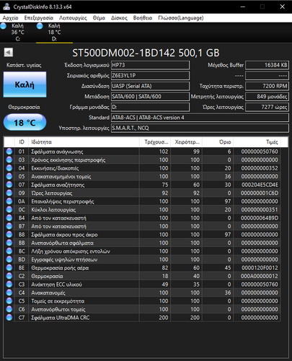The height and width of the screenshot is (361, 292).
Task: Open the Αρχείο menu
Action: [10, 18]
